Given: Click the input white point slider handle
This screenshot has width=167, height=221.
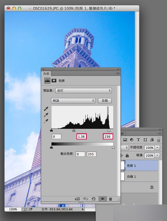Looking at the screenshot, I should [109, 130].
